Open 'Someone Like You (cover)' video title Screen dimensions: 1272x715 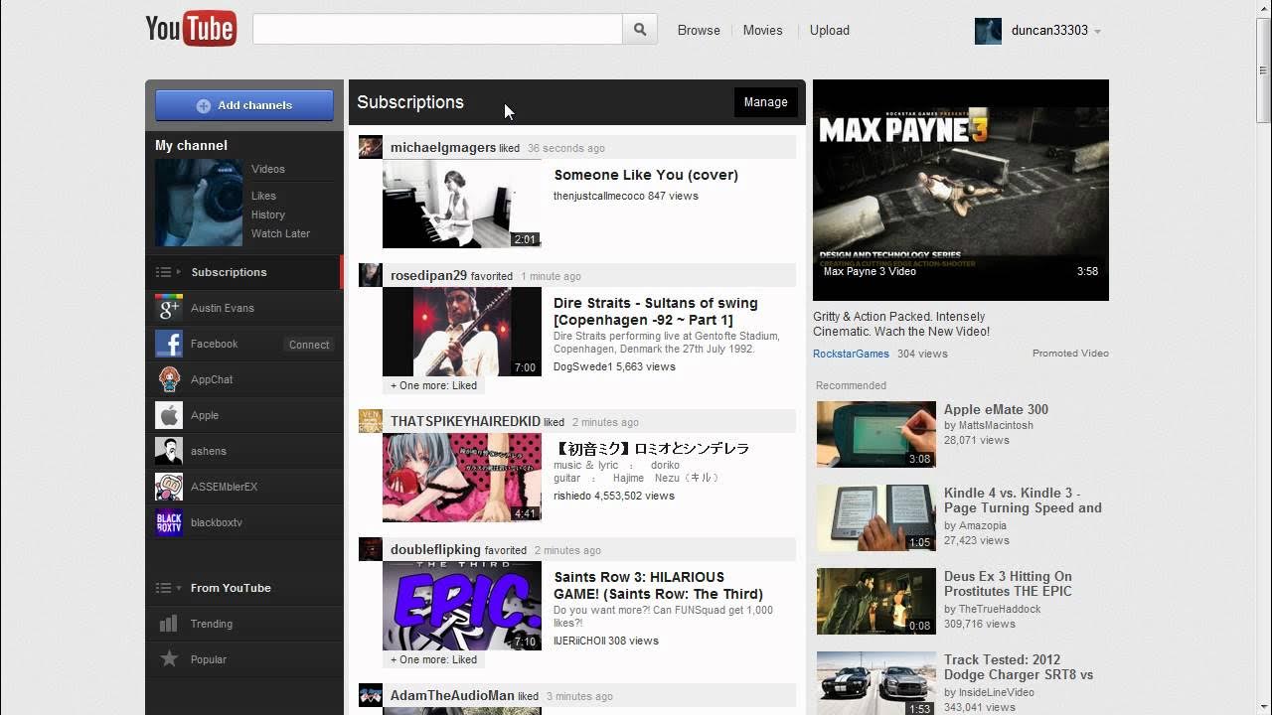coord(646,175)
